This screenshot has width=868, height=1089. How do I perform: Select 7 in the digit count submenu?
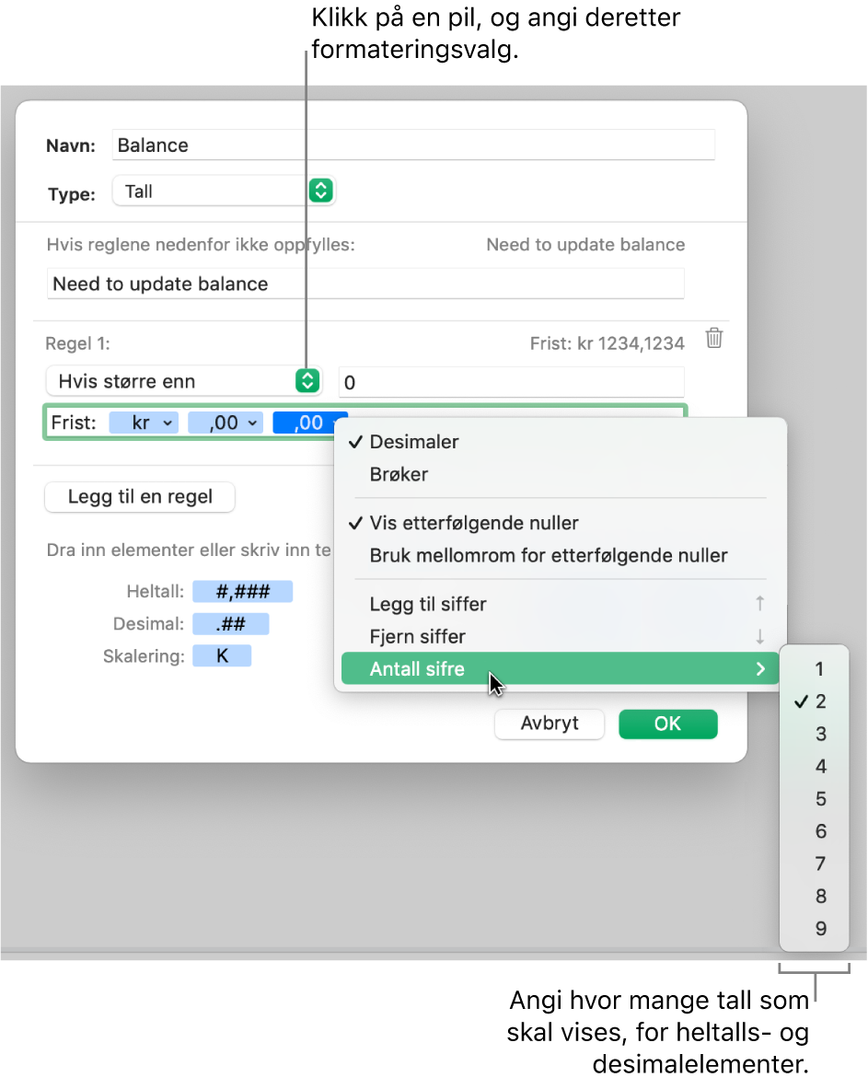click(x=815, y=864)
